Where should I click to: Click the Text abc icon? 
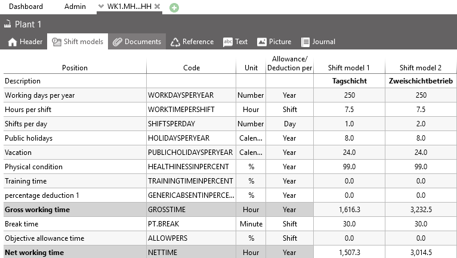(x=228, y=42)
